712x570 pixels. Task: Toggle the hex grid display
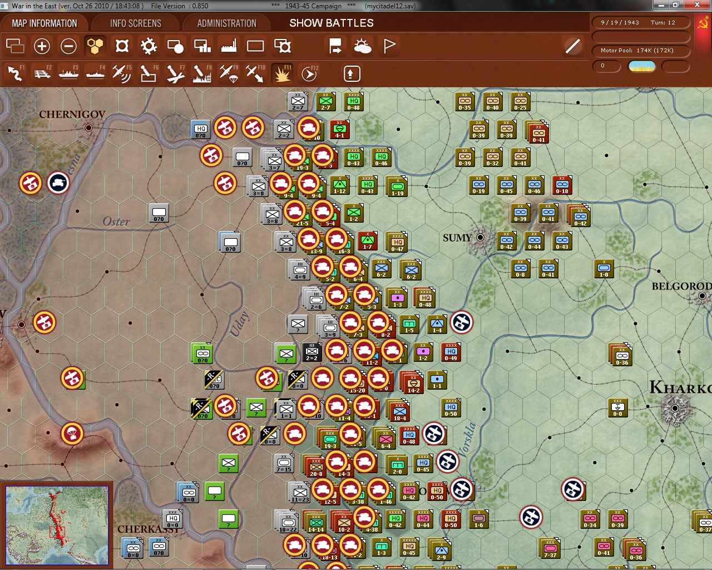pyautogui.click(x=95, y=46)
